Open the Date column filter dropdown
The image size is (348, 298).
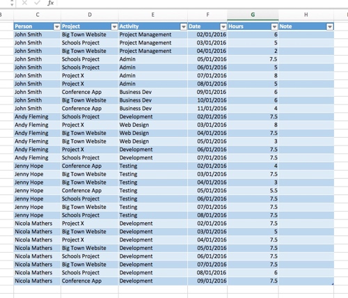click(x=223, y=27)
